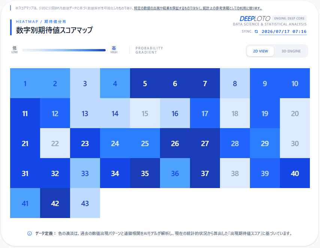Select heatmap cell 26
The height and width of the screenshot is (248, 320).
(x=175, y=143)
